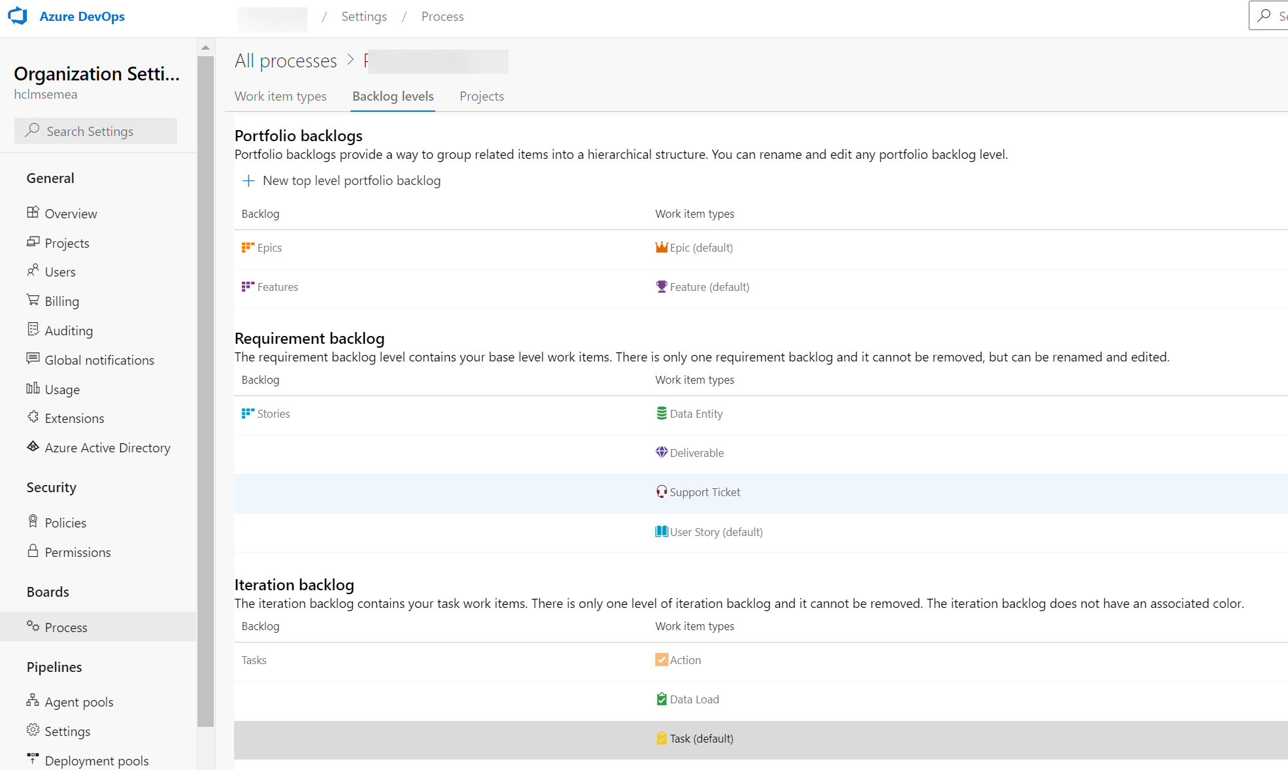1288x770 pixels.
Task: Click the Azure DevOps logo icon
Action: tap(18, 16)
